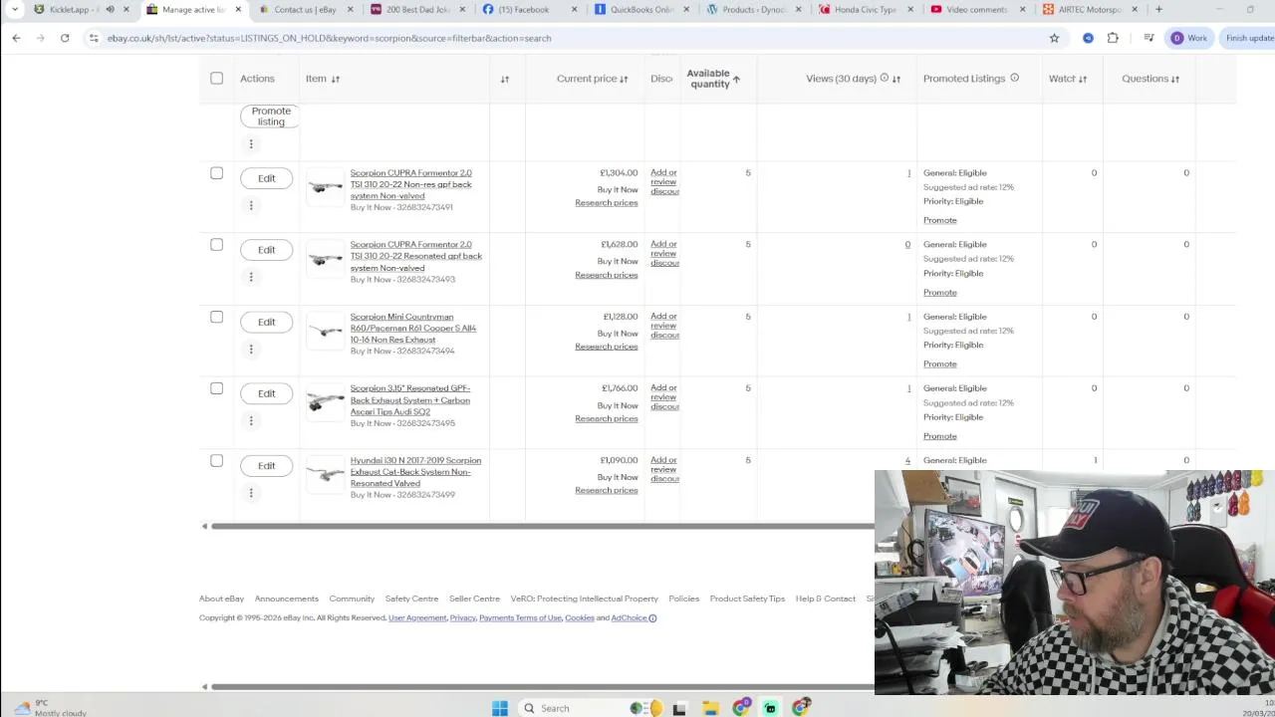Open more actions for CUPRA Non-res listing
Screen dimensions: 1275x717
(x=251, y=205)
